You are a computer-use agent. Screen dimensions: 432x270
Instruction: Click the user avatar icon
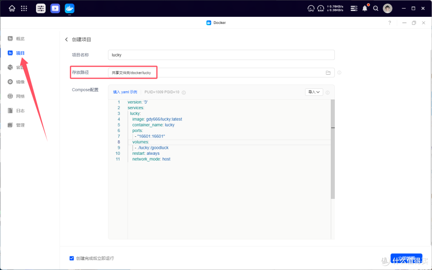point(387,8)
